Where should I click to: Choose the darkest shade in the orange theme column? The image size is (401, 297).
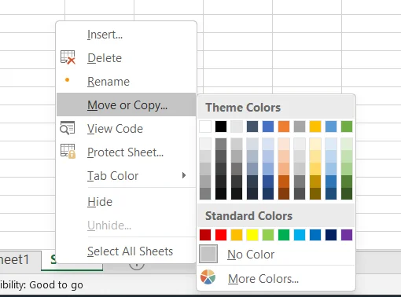(x=284, y=193)
